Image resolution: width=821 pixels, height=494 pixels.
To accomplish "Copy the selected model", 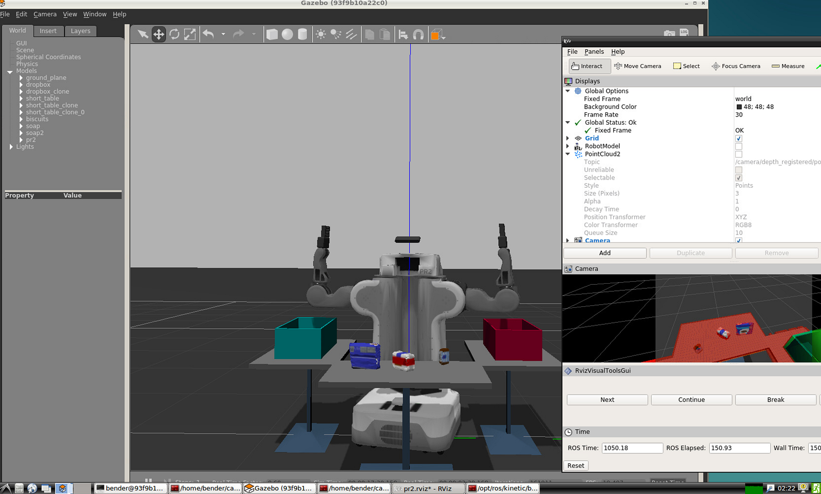I will coord(369,34).
